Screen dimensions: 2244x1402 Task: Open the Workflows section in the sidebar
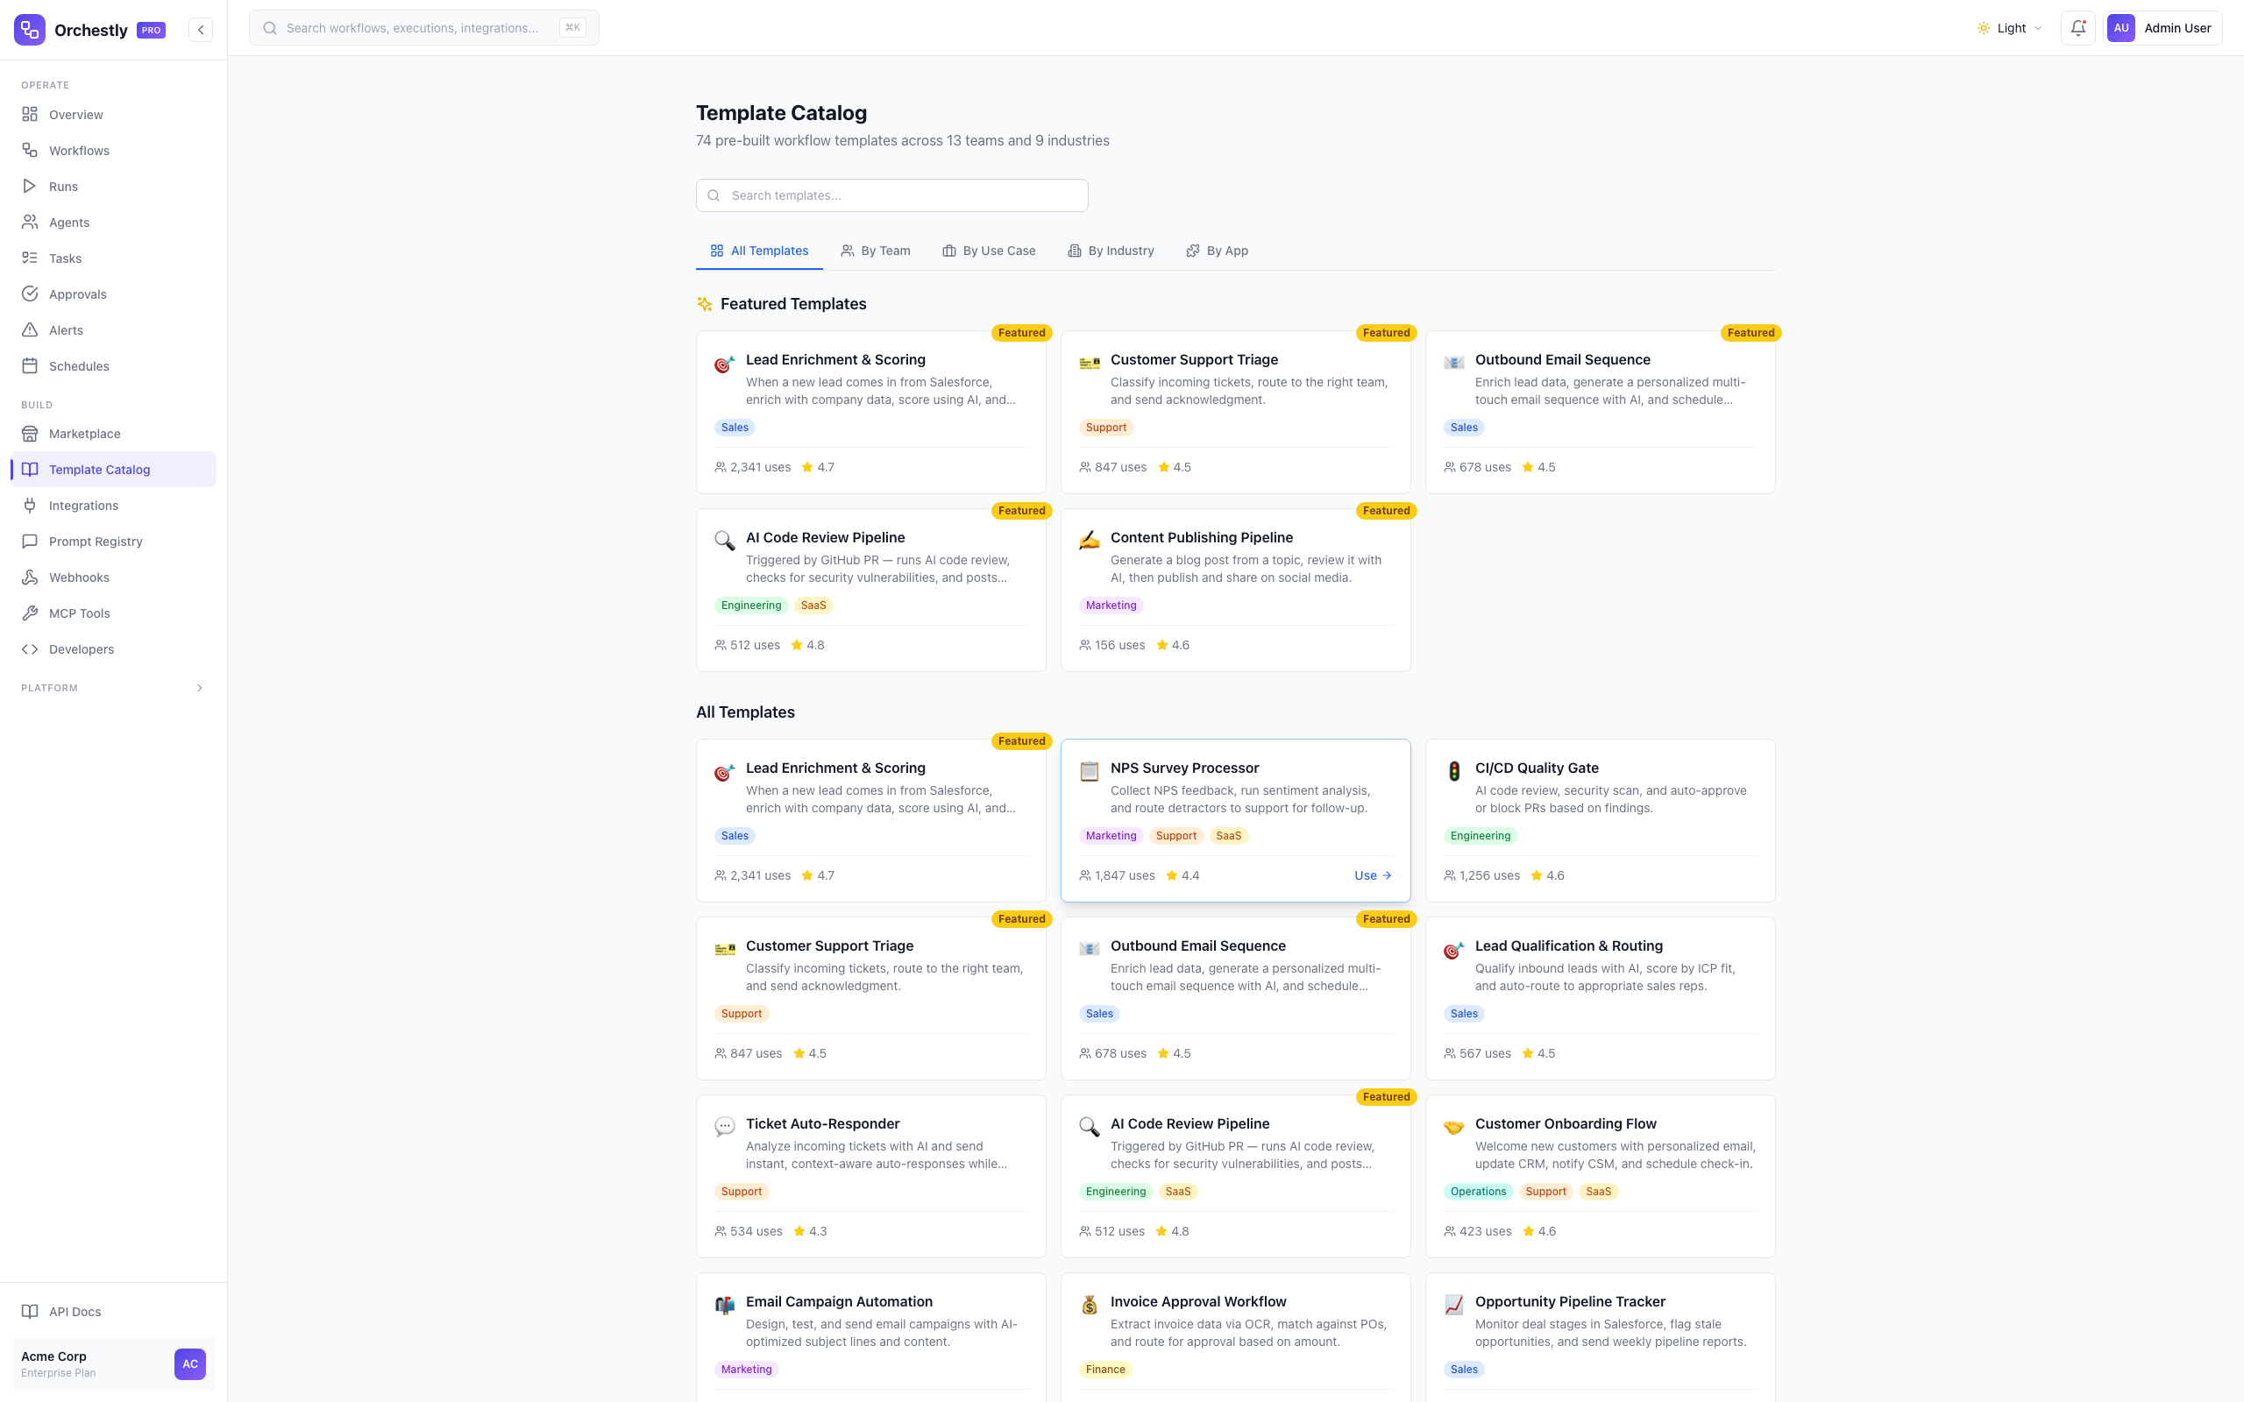coord(79,150)
